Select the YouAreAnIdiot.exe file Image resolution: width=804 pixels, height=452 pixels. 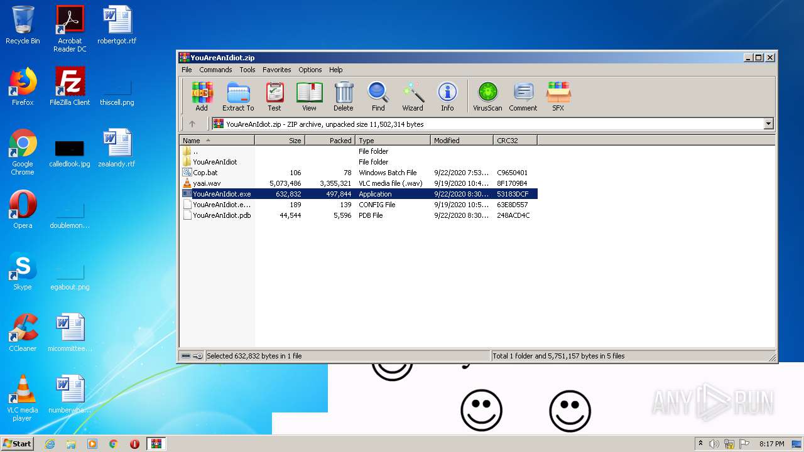tap(359, 194)
